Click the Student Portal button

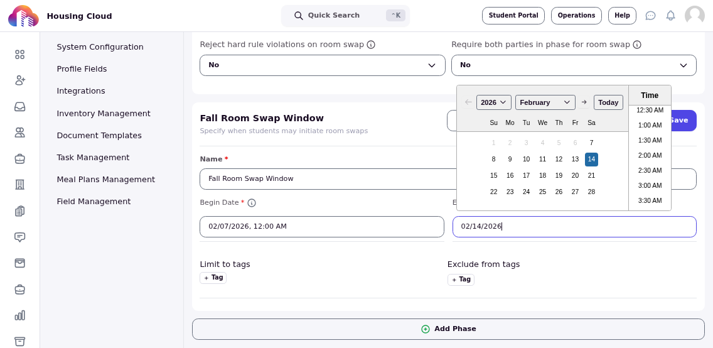(x=513, y=16)
